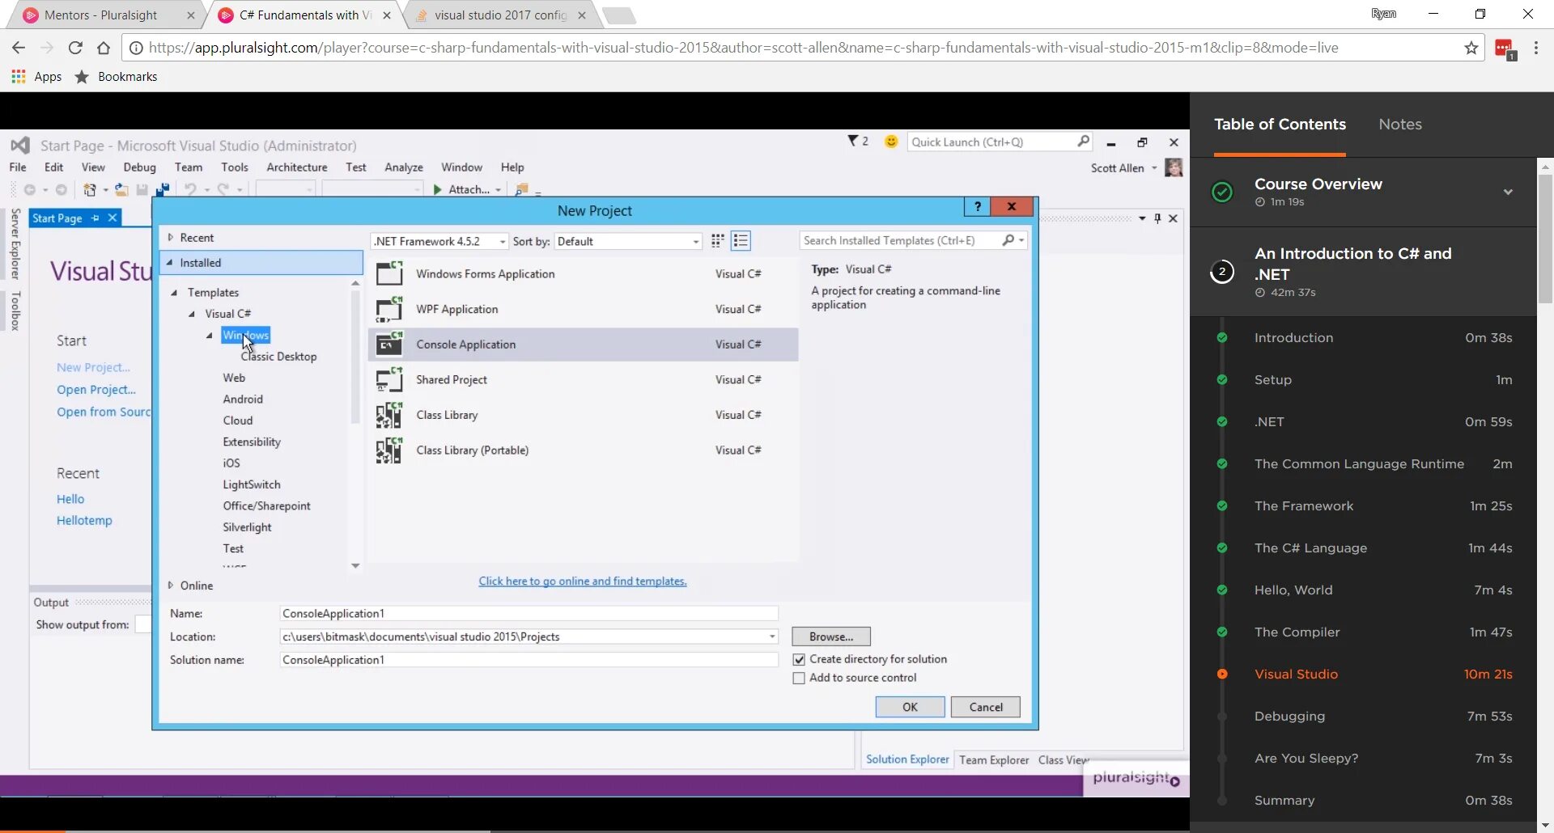Switch templates to list view
The width and height of the screenshot is (1554, 833).
coord(741,241)
